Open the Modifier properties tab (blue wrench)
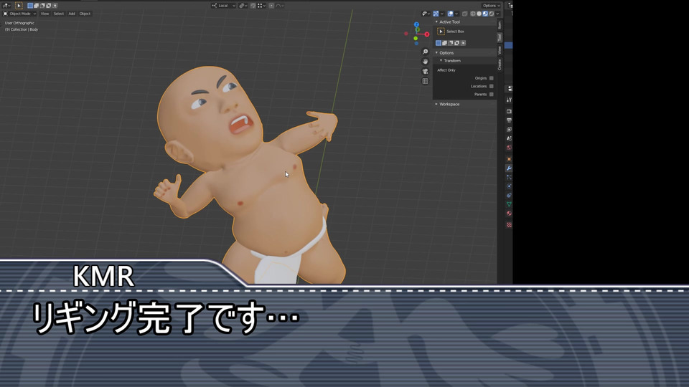The height and width of the screenshot is (387, 689). click(509, 168)
